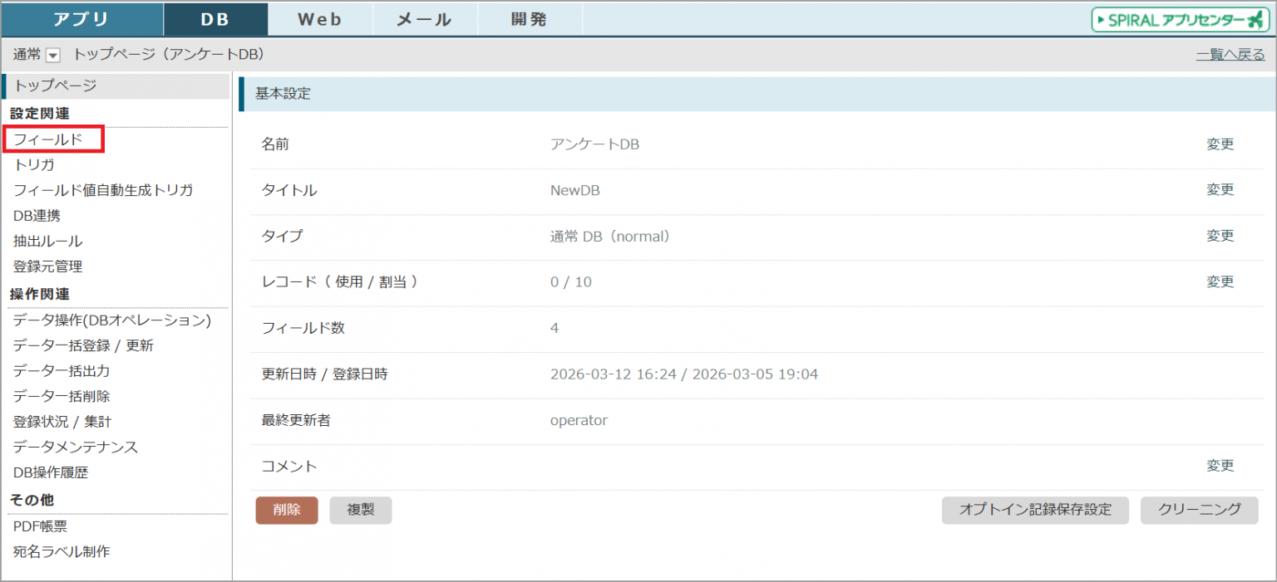Open データ操作(DBオペレーション) page
The height and width of the screenshot is (582, 1277).
coord(112,320)
